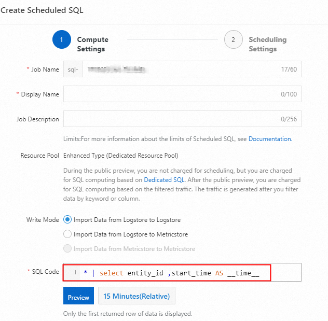Click the SQL Code label
The image size is (328, 321).
(x=45, y=272)
